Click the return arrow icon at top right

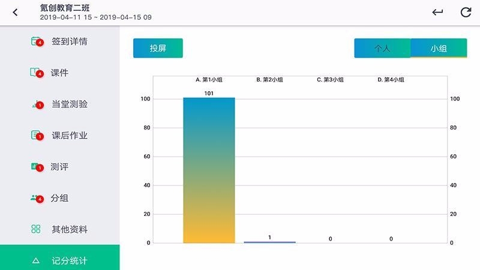point(437,13)
